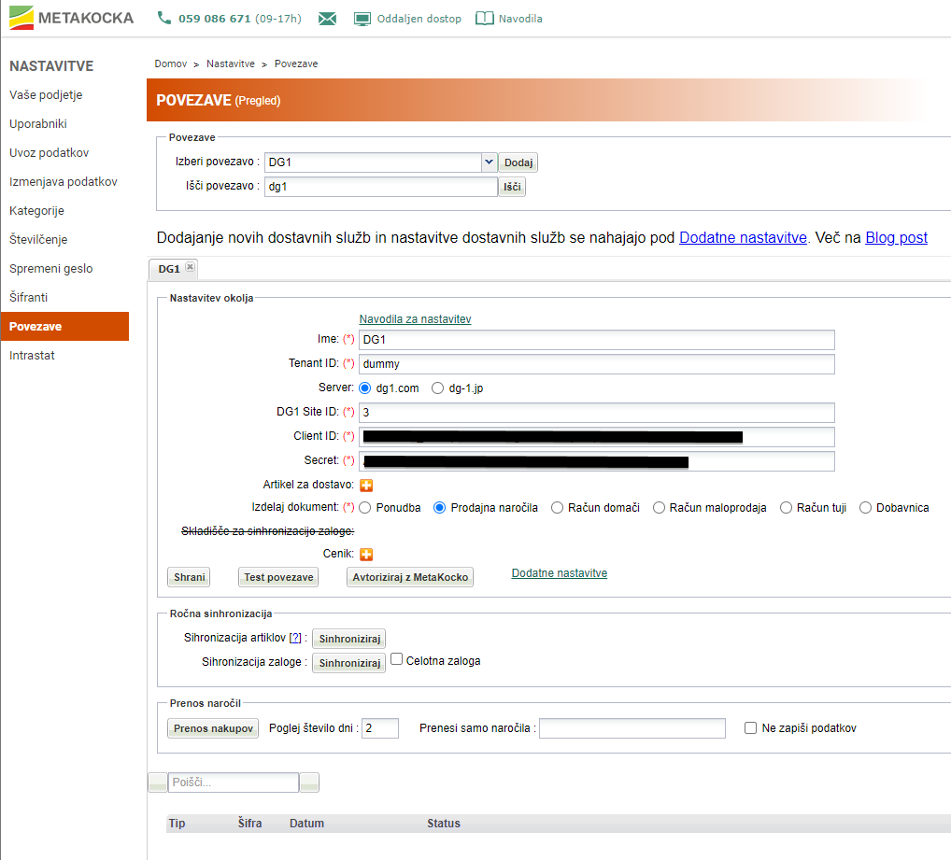Image resolution: width=951 pixels, height=860 pixels.
Task: Click the [?] help link for articles
Action: coord(295,638)
